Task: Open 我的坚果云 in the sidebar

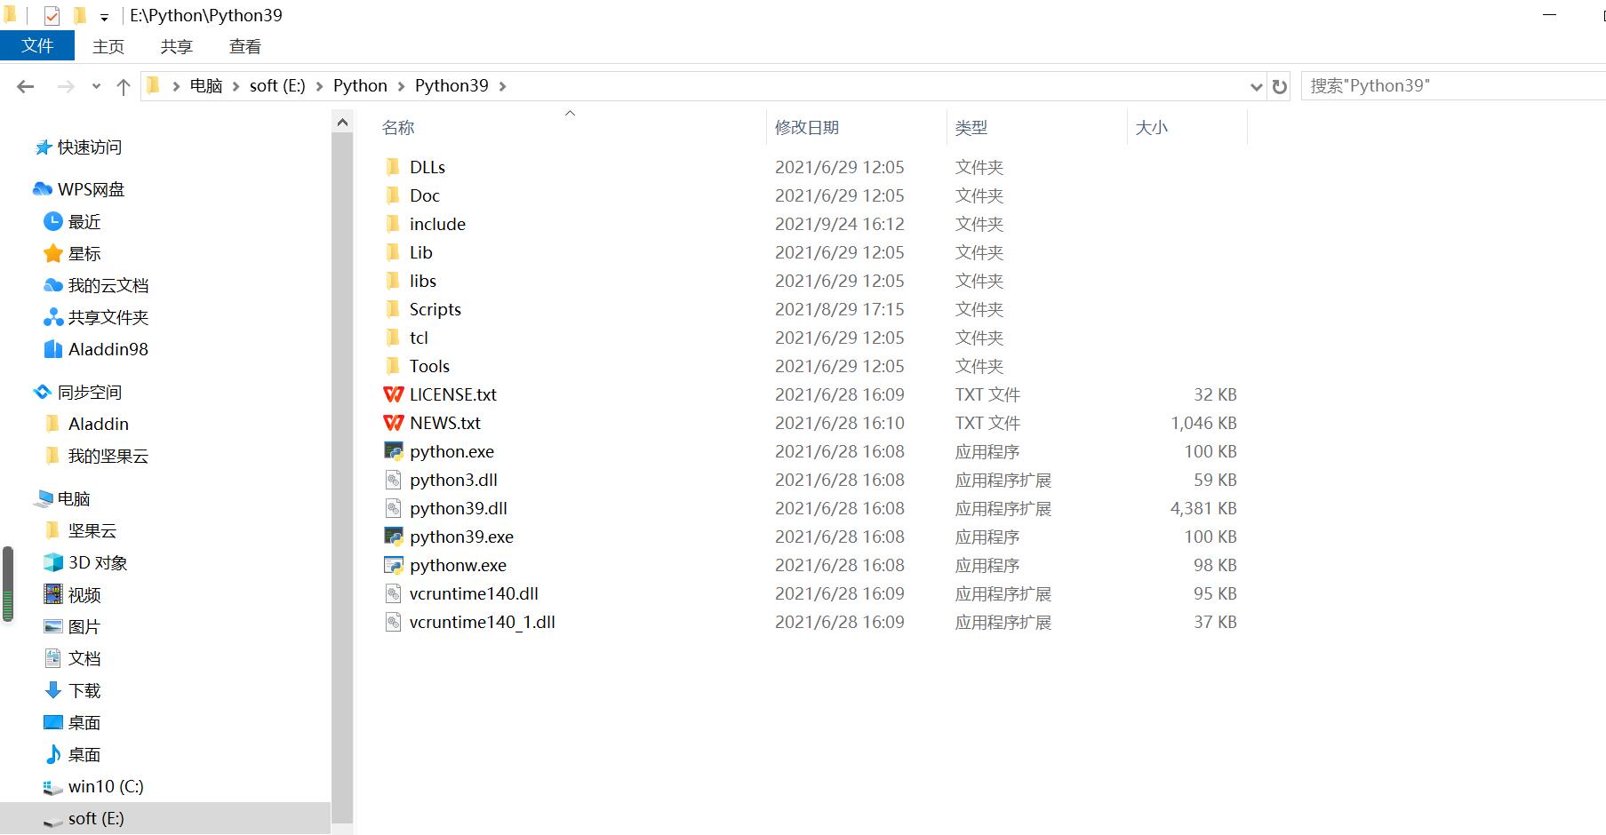Action: click(108, 456)
